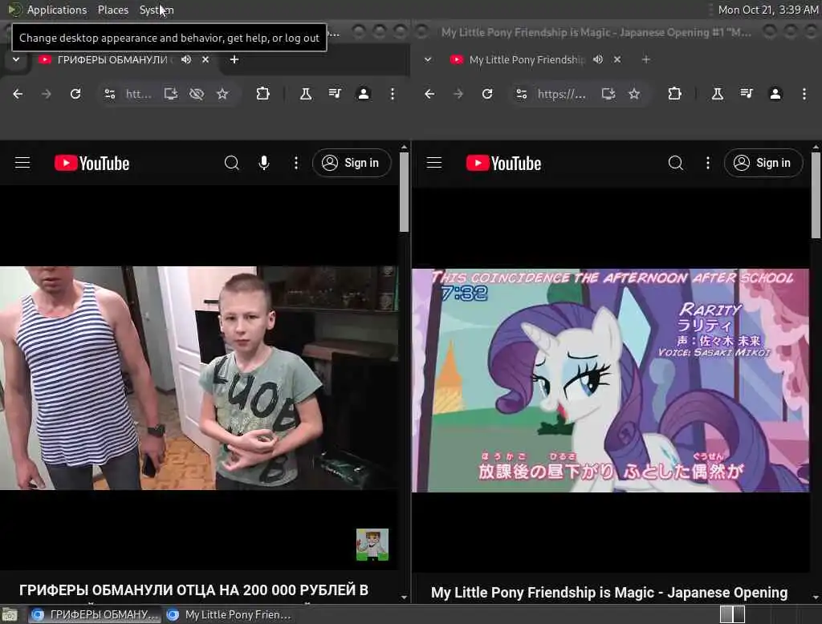Open YouTube search in left window
The width and height of the screenshot is (822, 624).
click(x=232, y=163)
